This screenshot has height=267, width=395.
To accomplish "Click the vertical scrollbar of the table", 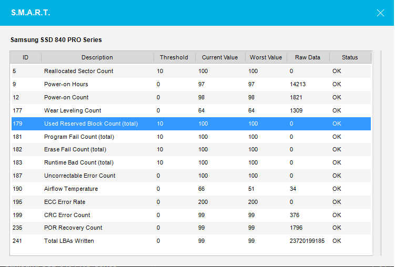I will point(377,153).
